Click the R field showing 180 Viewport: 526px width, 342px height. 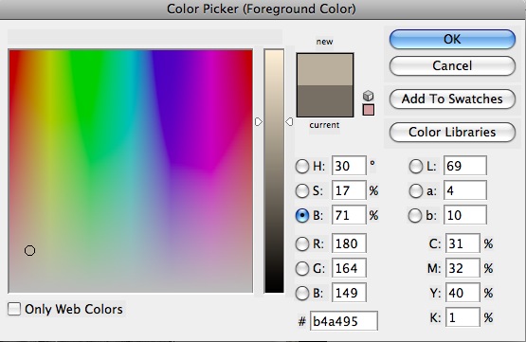tap(349, 243)
